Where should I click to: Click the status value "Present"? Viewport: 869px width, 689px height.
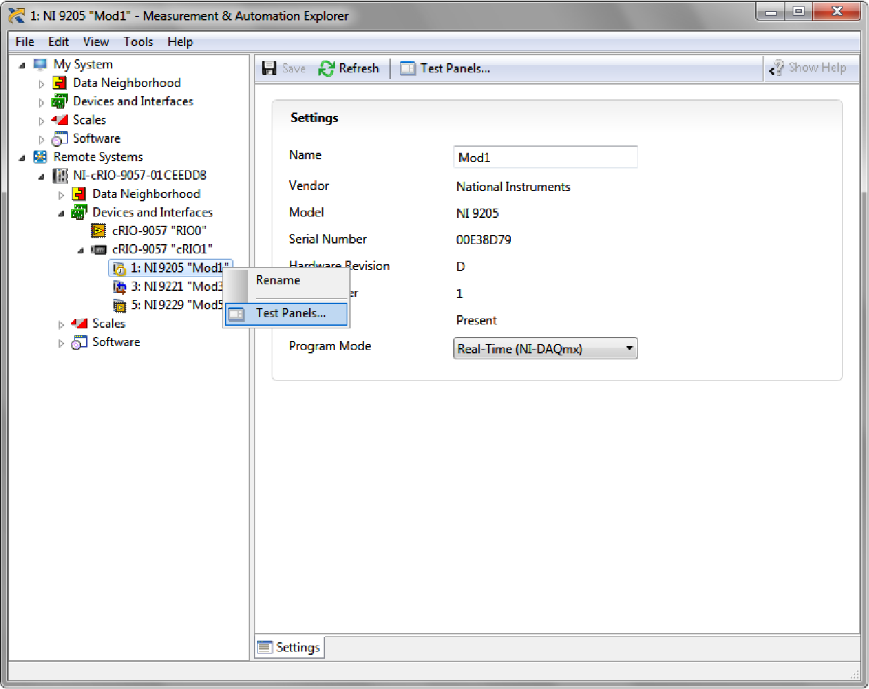[x=476, y=320]
